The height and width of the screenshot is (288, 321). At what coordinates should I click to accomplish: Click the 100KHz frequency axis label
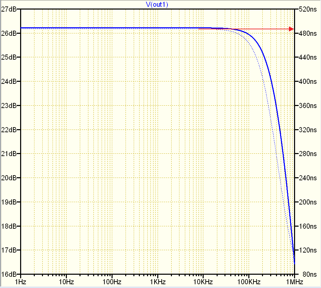coord(249,282)
